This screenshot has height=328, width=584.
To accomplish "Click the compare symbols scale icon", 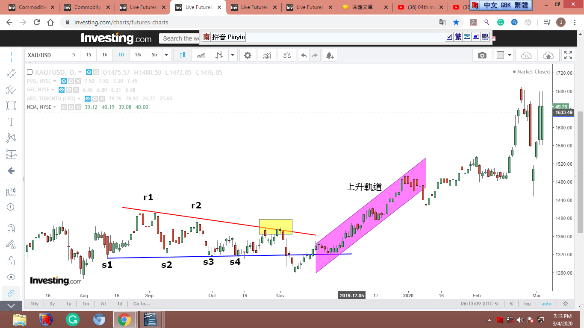I will (x=287, y=55).
